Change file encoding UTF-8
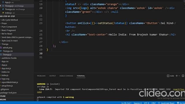Screen dimensions: 185x104 [147, 103]
